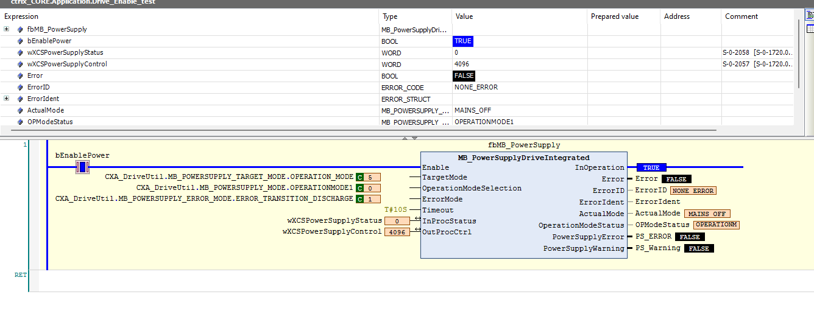This screenshot has height=311, width=814.
Task: Click NONE_ERROR value on ErrorID output
Action: pyautogui.click(x=693, y=190)
